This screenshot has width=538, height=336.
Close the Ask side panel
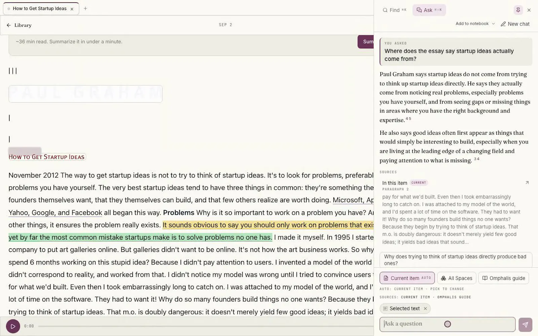[529, 10]
